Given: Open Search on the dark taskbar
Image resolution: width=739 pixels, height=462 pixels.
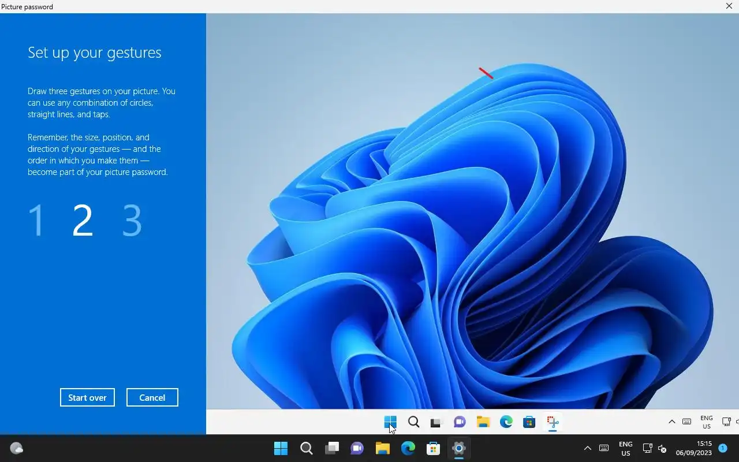Looking at the screenshot, I should click(307, 448).
